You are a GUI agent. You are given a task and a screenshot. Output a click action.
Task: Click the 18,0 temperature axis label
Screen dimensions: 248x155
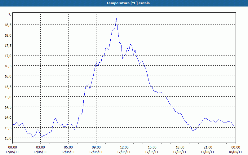(8, 35)
